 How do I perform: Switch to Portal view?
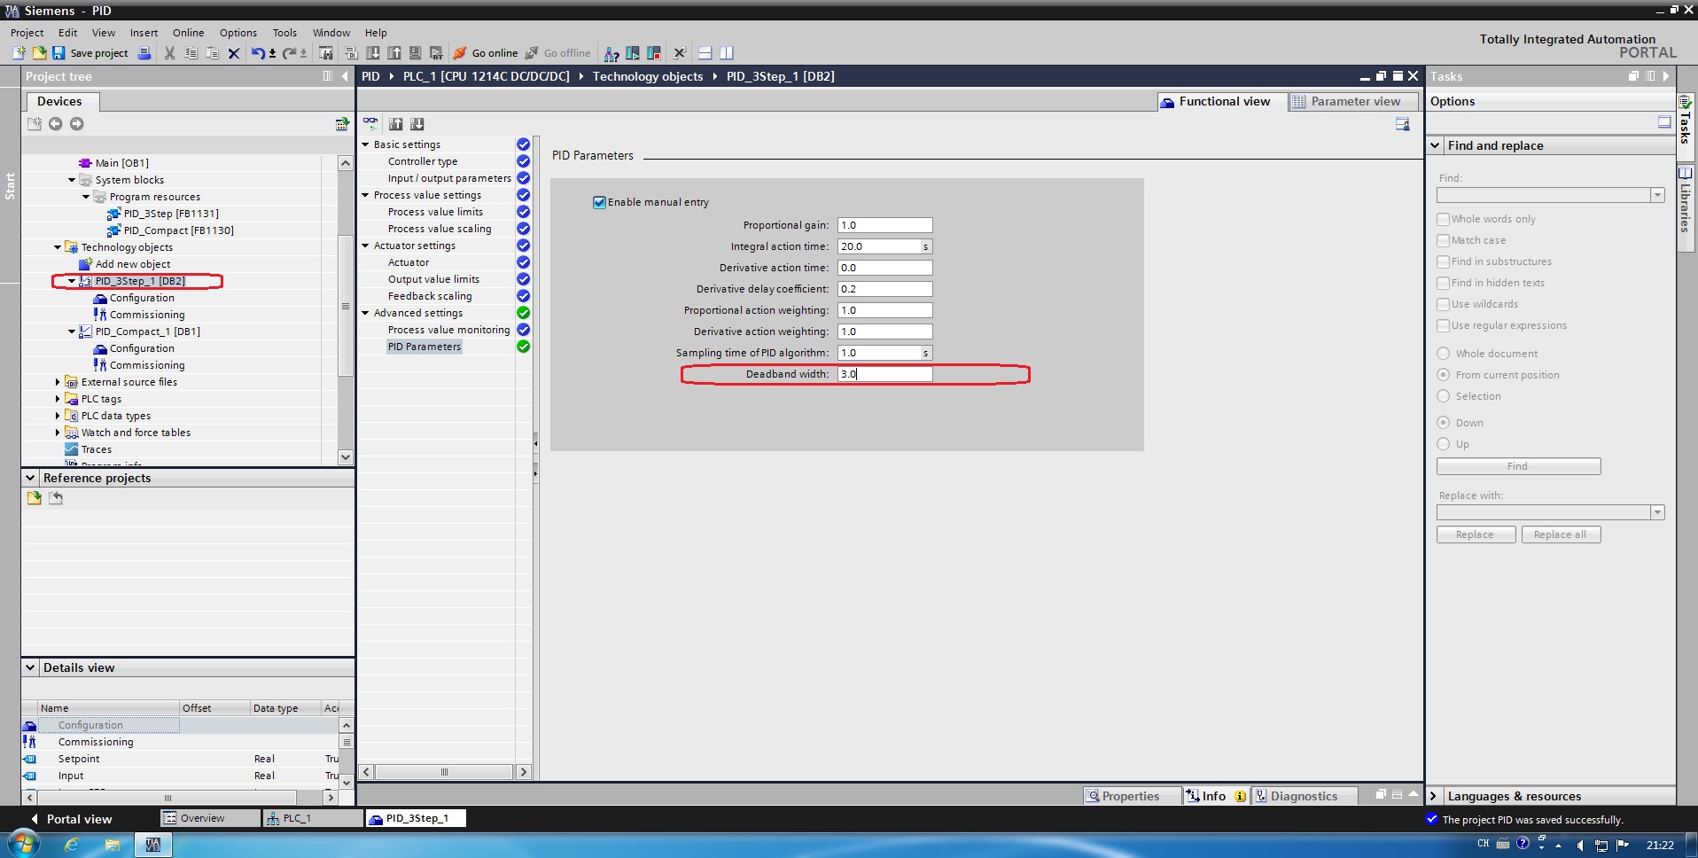tap(71, 819)
